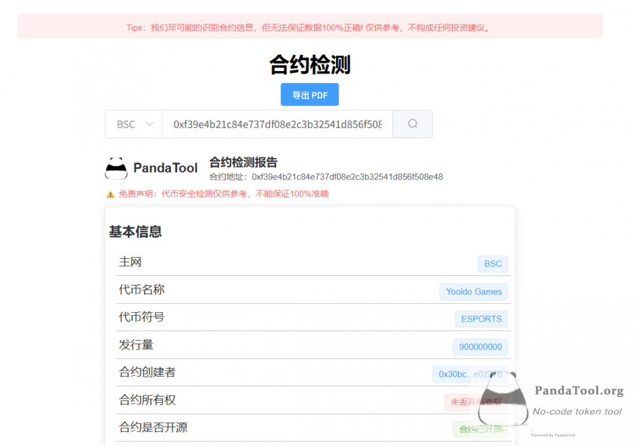Click the chevron arrow beside BSC selector
This screenshot has height=446, width=635.
tap(150, 124)
